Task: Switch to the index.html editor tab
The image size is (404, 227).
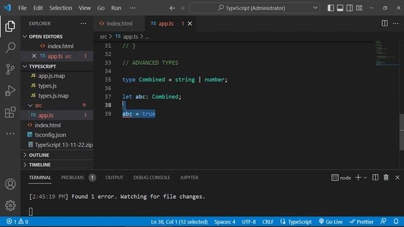Action: [119, 23]
